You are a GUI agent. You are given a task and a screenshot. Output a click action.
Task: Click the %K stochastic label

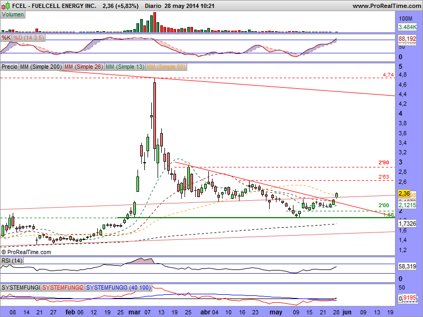point(6,38)
